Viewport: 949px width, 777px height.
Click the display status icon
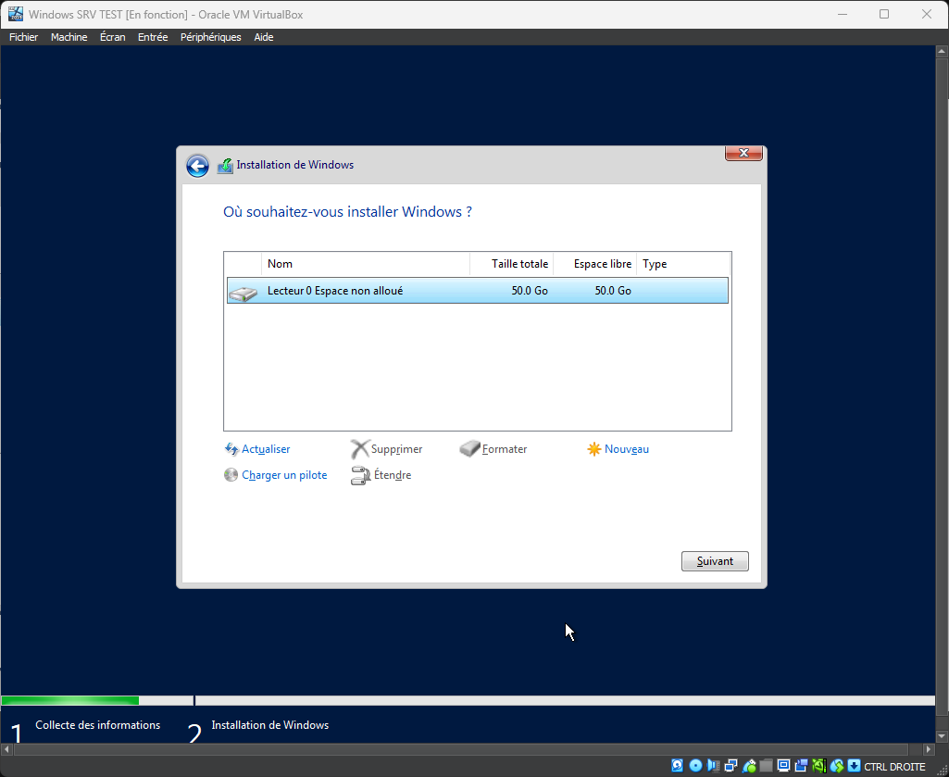click(783, 766)
